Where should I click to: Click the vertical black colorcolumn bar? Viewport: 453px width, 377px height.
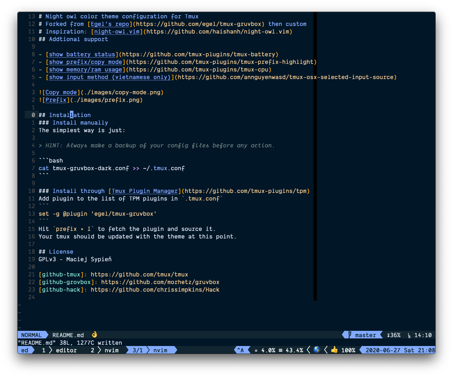coord(315,156)
